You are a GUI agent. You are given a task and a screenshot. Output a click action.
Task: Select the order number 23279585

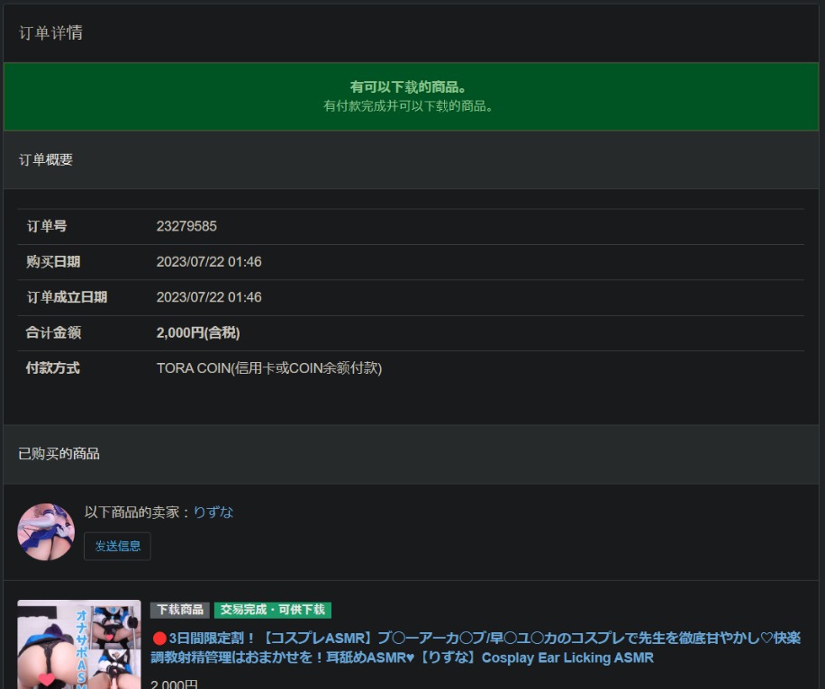pyautogui.click(x=186, y=226)
